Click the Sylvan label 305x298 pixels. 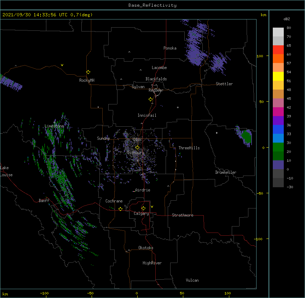click(x=138, y=87)
